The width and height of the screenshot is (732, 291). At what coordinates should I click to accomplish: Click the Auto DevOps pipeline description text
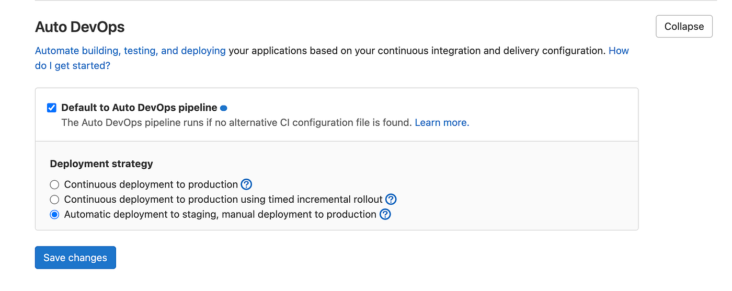236,123
